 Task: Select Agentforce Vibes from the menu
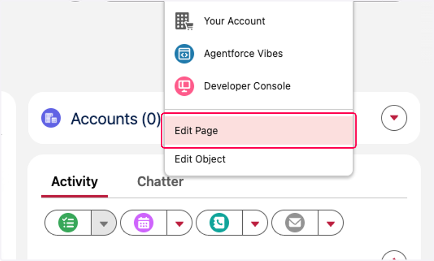(259, 53)
